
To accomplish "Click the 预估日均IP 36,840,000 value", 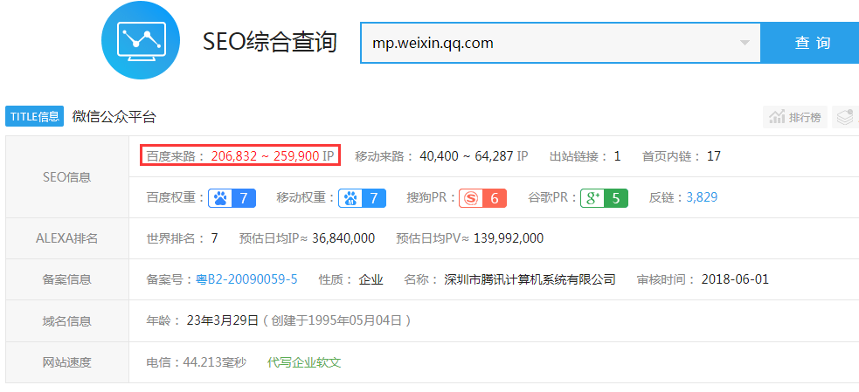I will [343, 238].
